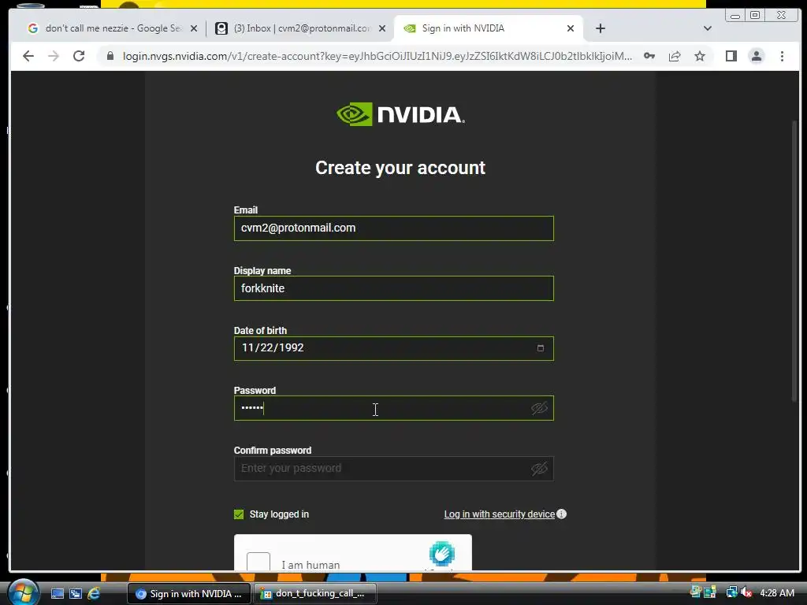Click the browser forward arrow
This screenshot has width=807, height=605.
coord(54,56)
